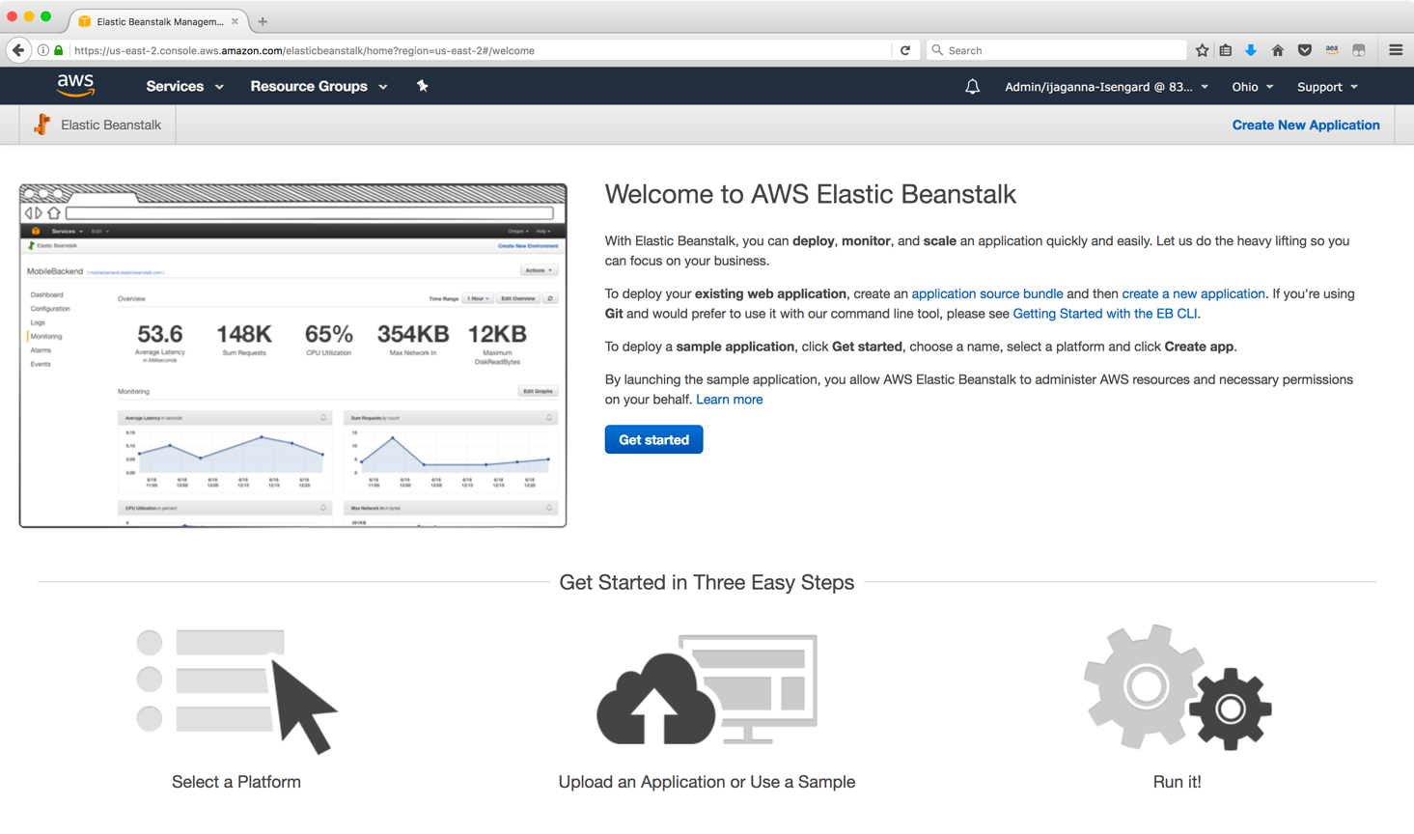
Task: Open the notifications bell icon
Action: coord(972,87)
